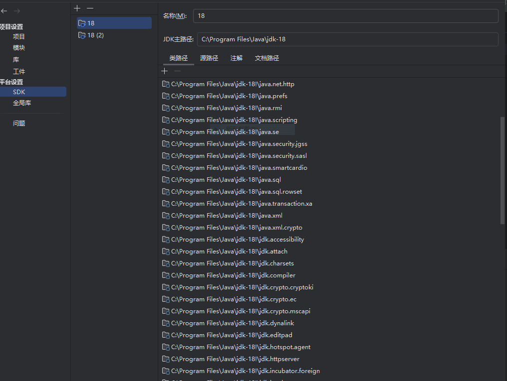The image size is (507, 381).
Task: Add a new SDK with plus icon
Action: coord(77,8)
